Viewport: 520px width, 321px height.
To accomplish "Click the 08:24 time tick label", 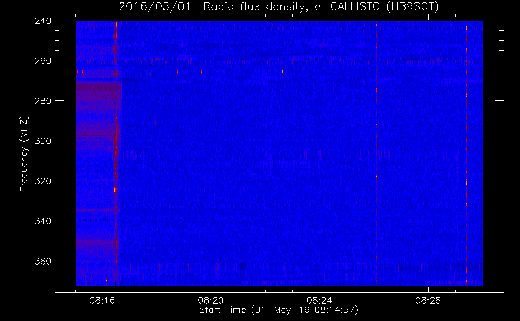I will tap(319, 301).
